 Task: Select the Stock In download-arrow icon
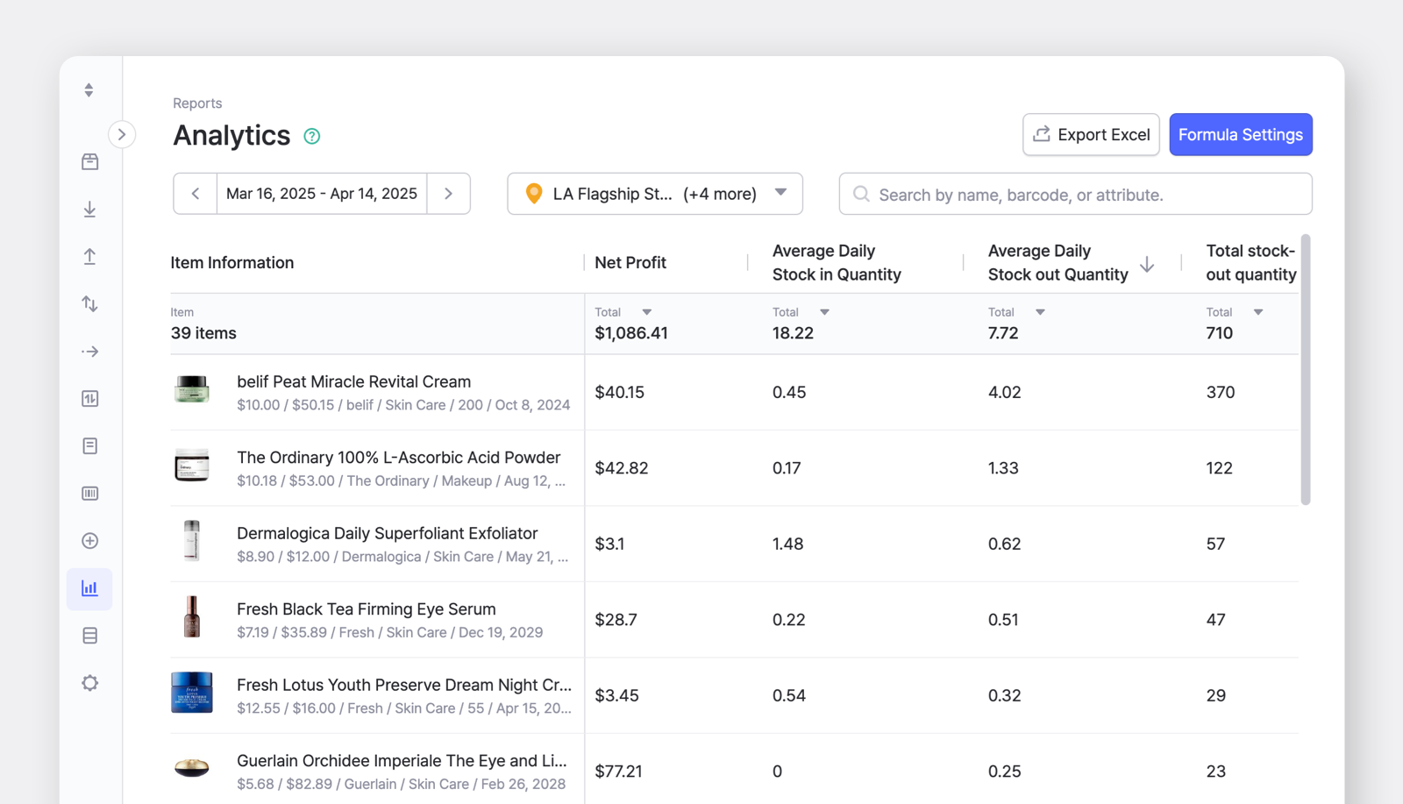pos(89,210)
